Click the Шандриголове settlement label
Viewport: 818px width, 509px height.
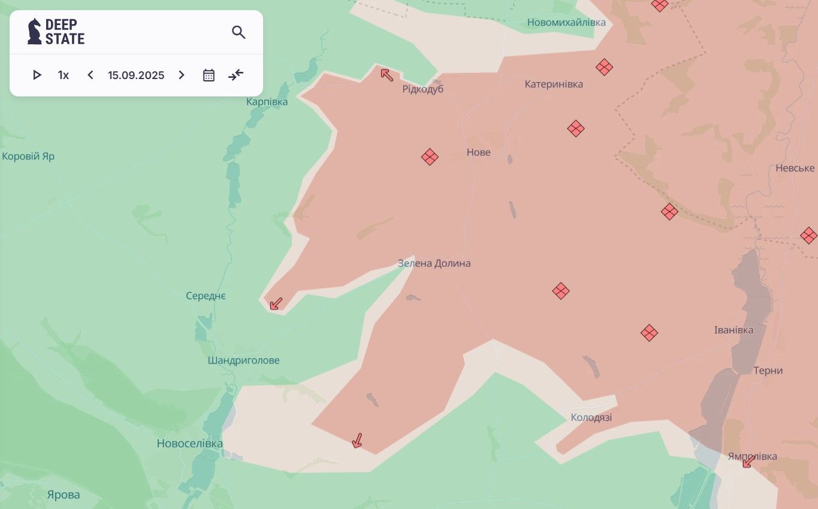(243, 360)
